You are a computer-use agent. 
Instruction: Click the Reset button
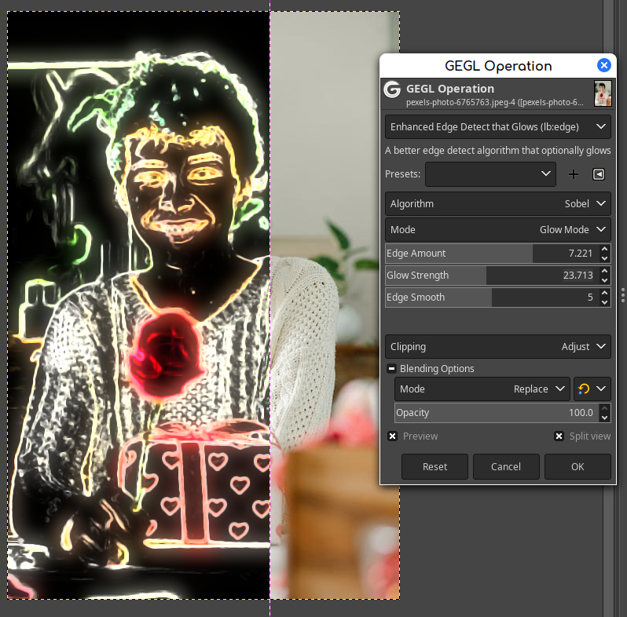(x=434, y=466)
